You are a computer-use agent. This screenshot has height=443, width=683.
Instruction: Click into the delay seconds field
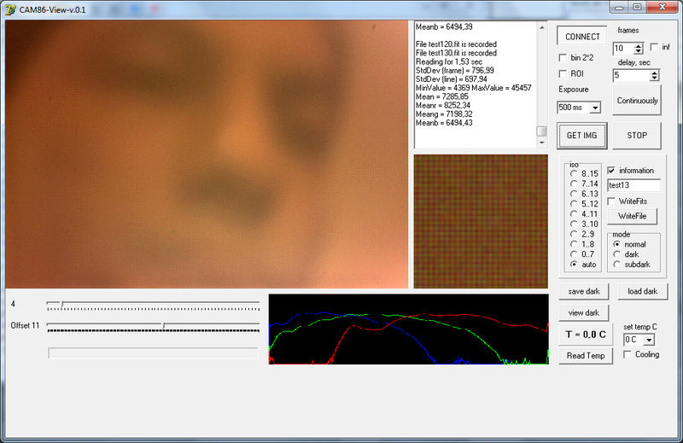631,75
